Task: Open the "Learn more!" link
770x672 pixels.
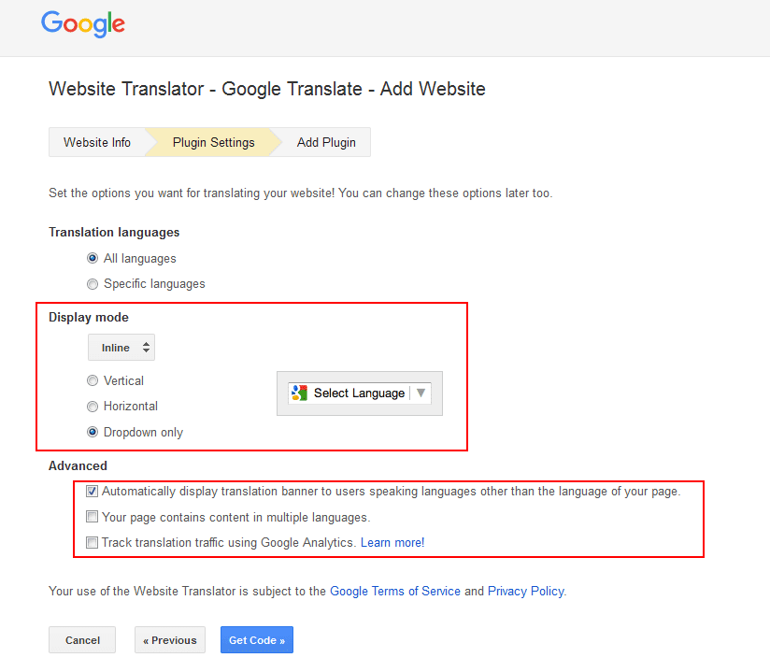Action: [x=392, y=542]
